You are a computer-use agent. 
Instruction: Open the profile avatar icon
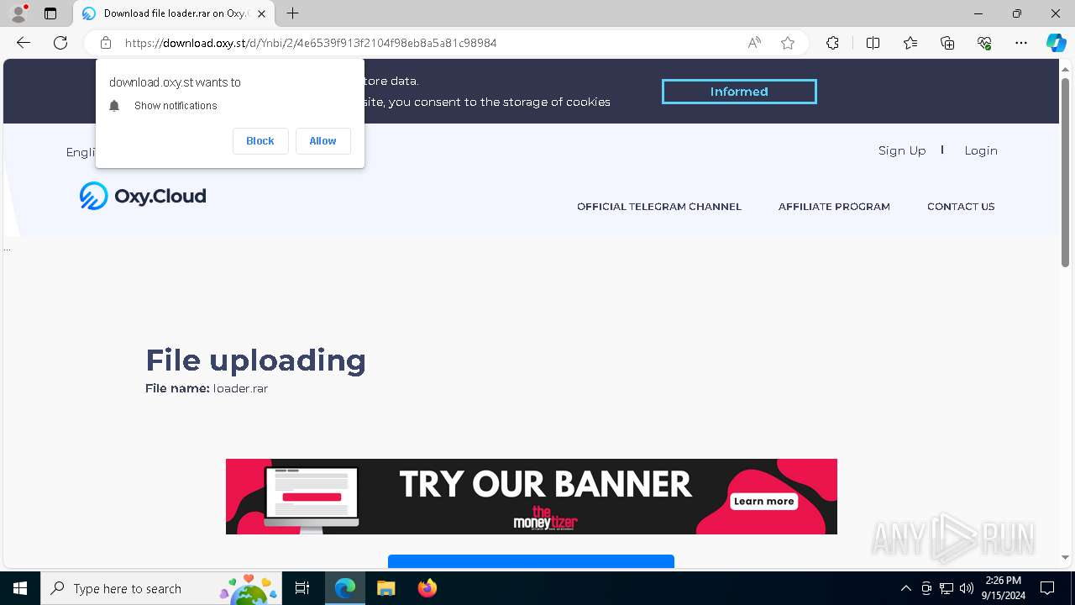[x=18, y=13]
